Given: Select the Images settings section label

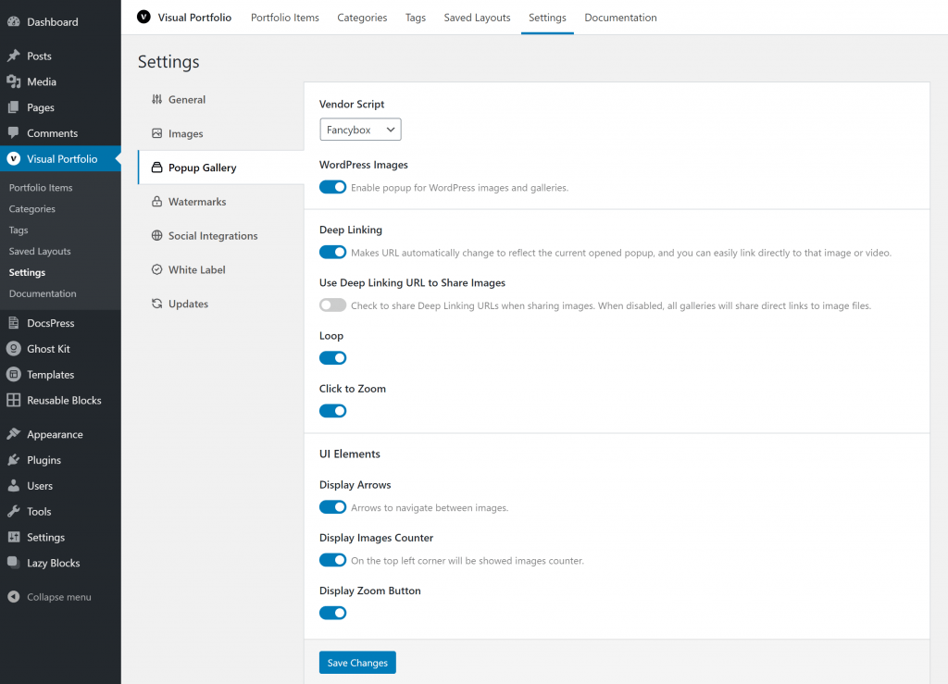Looking at the screenshot, I should click(185, 133).
